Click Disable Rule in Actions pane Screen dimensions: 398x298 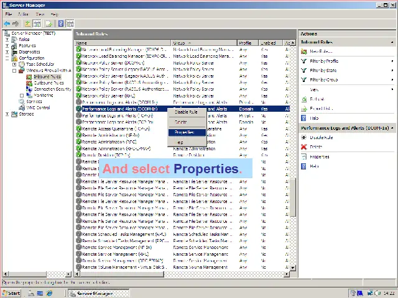pos(321,138)
